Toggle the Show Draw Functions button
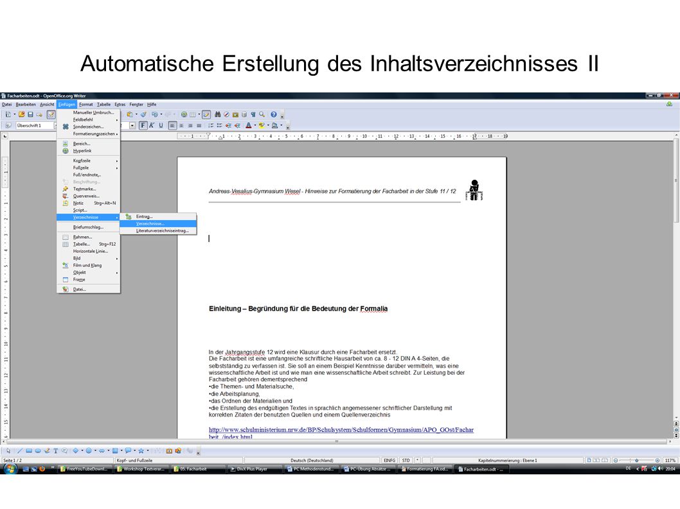The height and width of the screenshot is (509, 680). pos(206,114)
